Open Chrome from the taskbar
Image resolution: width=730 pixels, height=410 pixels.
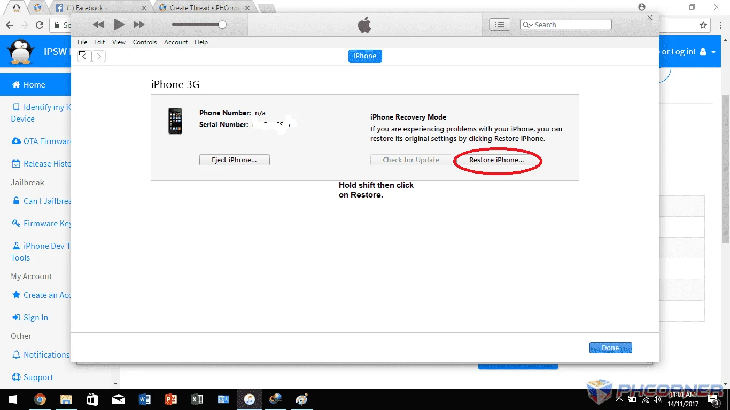pyautogui.click(x=40, y=399)
